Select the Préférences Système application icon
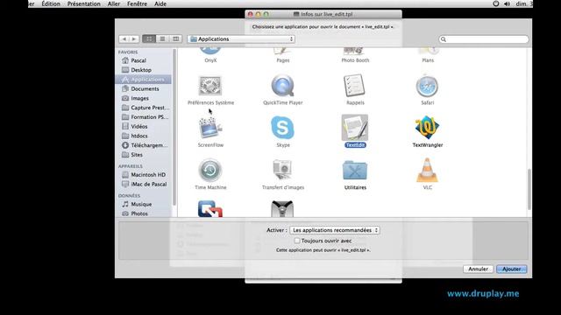This screenshot has width=561, height=315. (210, 86)
